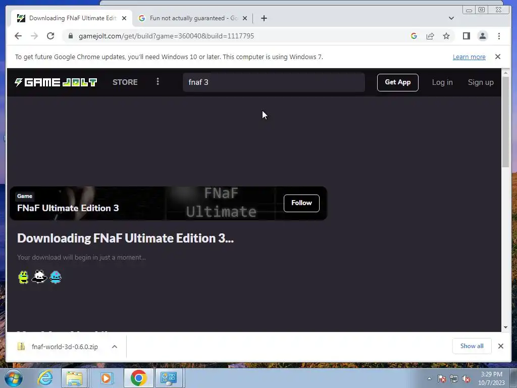The image size is (517, 388).
Task: Click the Log in link
Action: tap(442, 82)
